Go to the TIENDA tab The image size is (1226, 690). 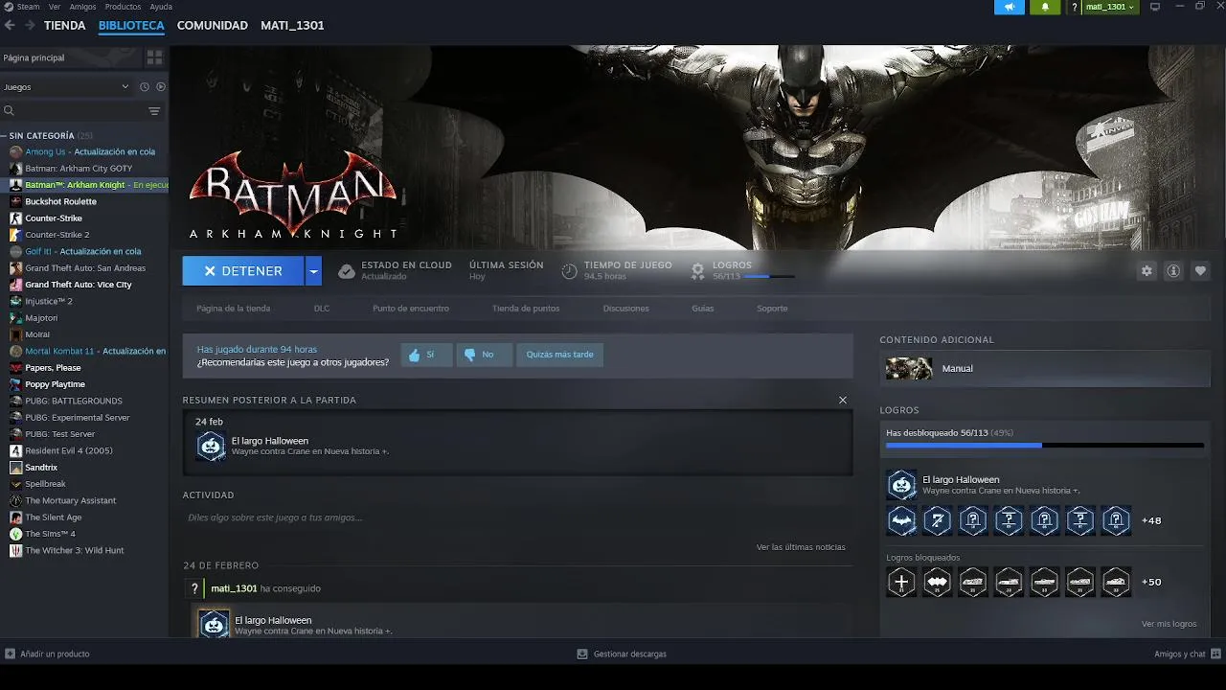[65, 26]
